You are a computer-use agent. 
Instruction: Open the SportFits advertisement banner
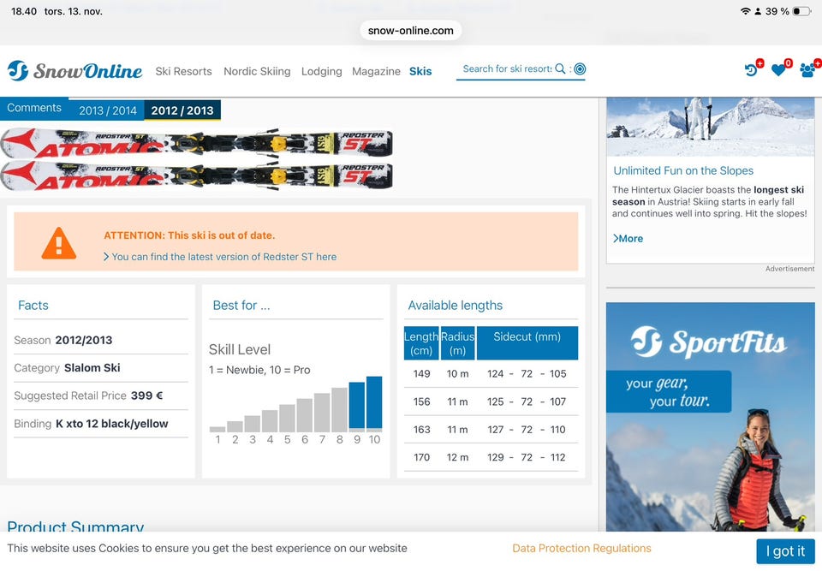(x=711, y=417)
